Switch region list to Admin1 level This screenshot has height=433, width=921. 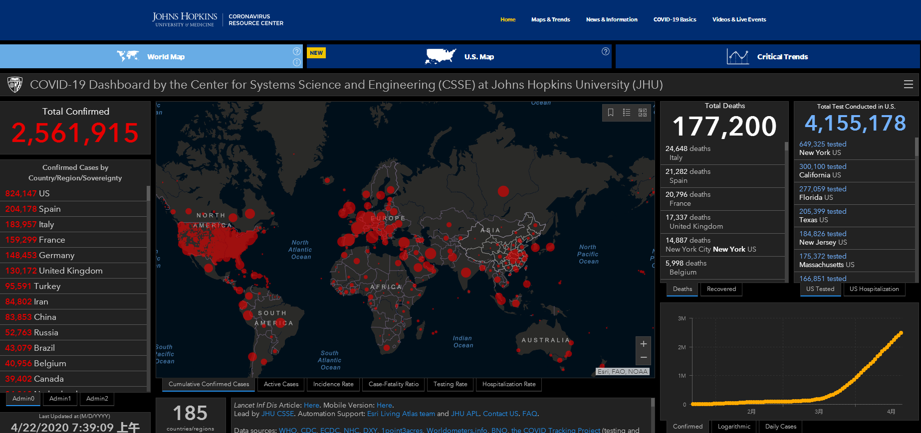60,399
